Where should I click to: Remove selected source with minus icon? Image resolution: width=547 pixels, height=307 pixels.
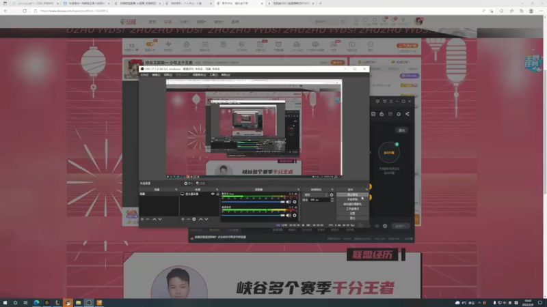point(188,219)
